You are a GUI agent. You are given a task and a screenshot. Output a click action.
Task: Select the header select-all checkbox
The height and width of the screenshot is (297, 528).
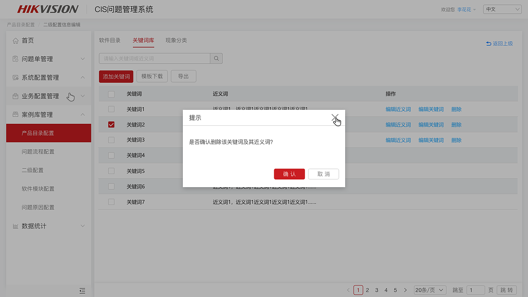coord(111,94)
